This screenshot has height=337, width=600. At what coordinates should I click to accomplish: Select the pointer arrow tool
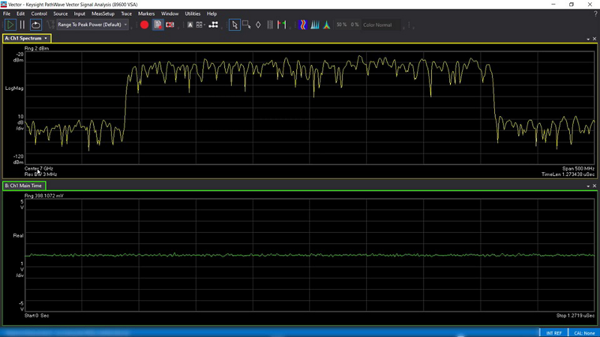235,25
